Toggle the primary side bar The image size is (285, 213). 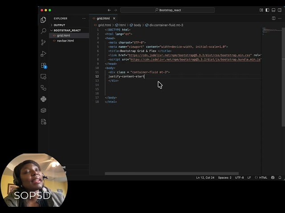pyautogui.click(x=267, y=10)
